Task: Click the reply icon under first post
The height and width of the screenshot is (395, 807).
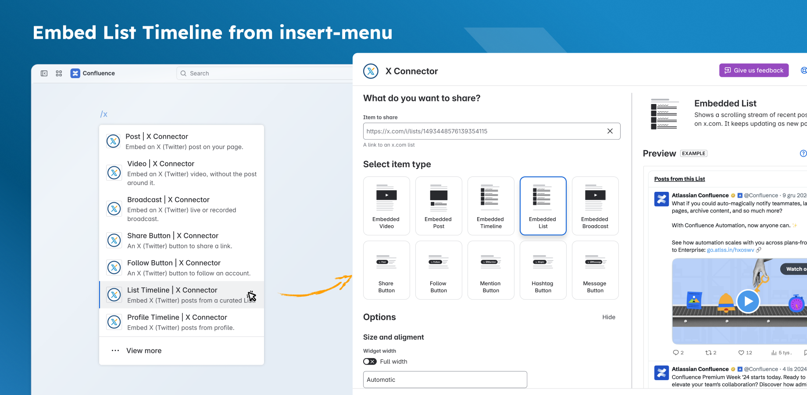Action: (x=676, y=352)
